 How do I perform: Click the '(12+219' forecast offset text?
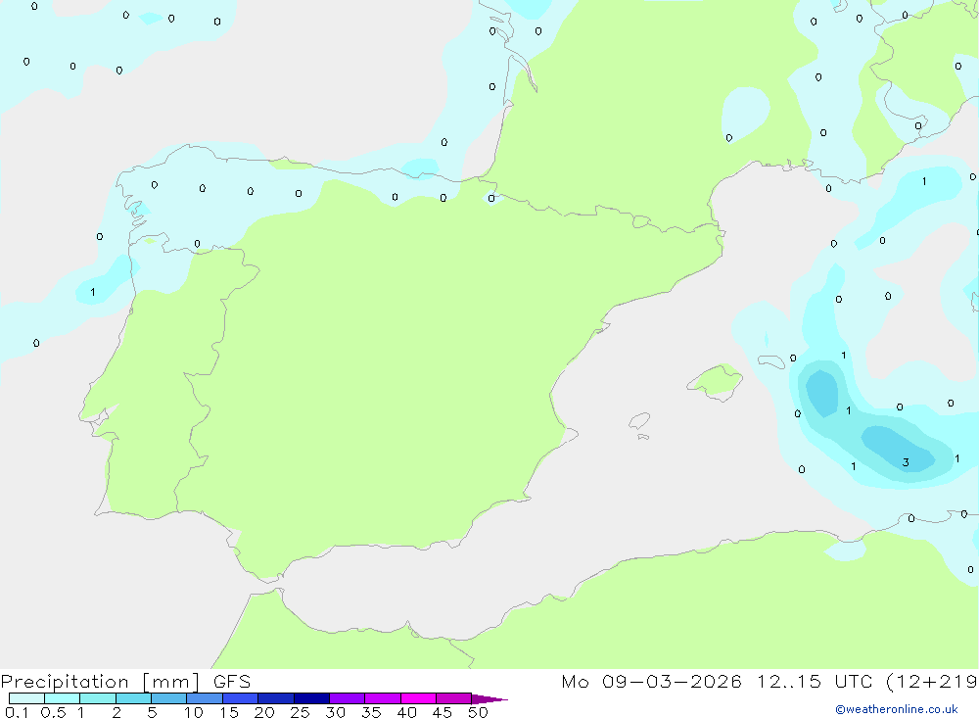click(x=932, y=681)
